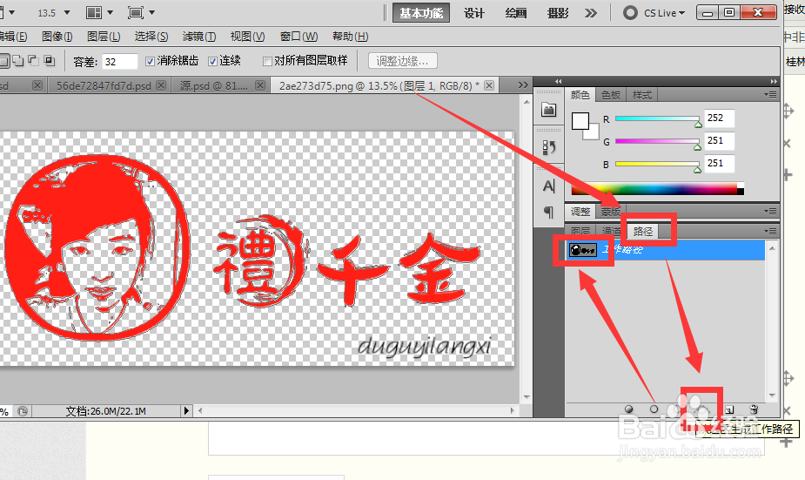Screen dimensions: 805x480
Task: Show more workspaces via >> chevron
Action: click(591, 13)
